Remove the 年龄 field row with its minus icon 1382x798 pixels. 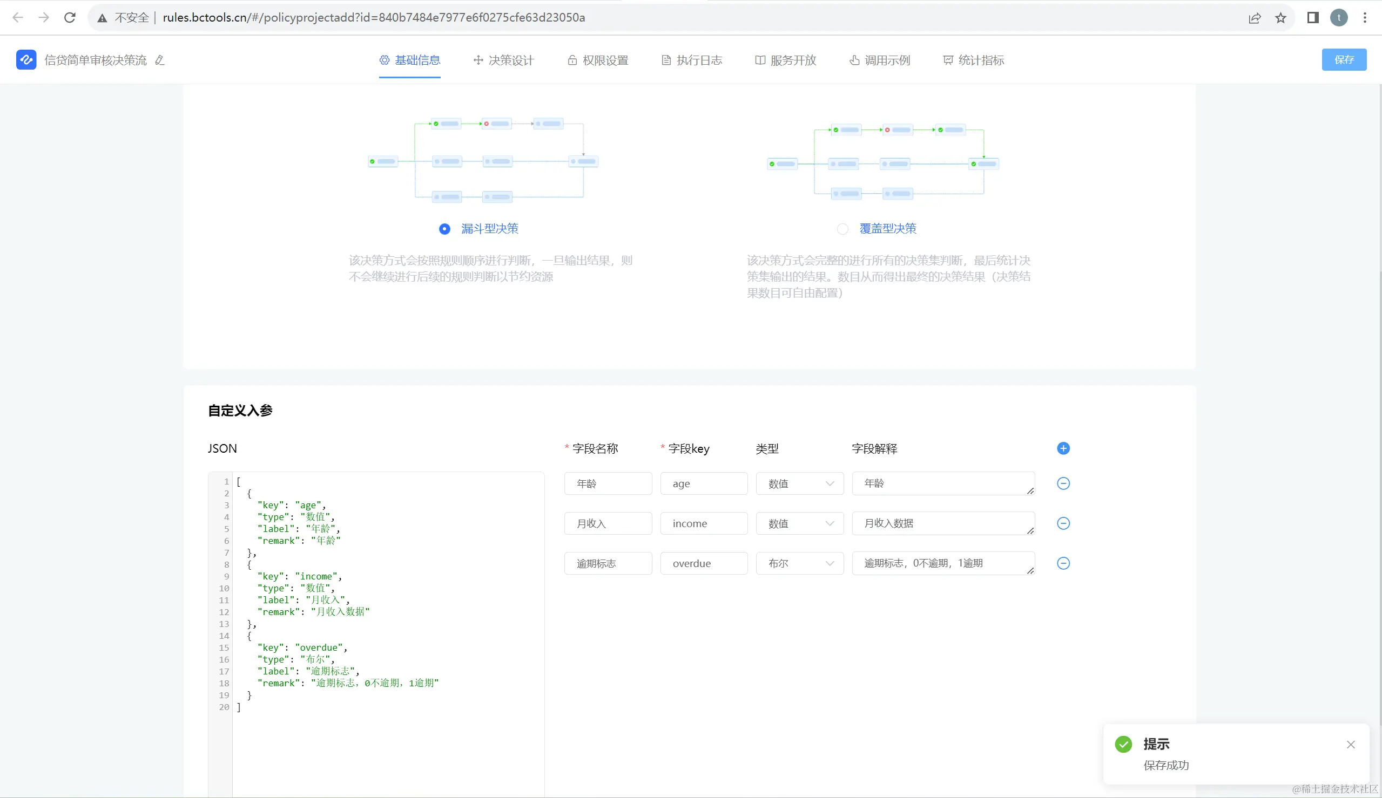point(1063,483)
